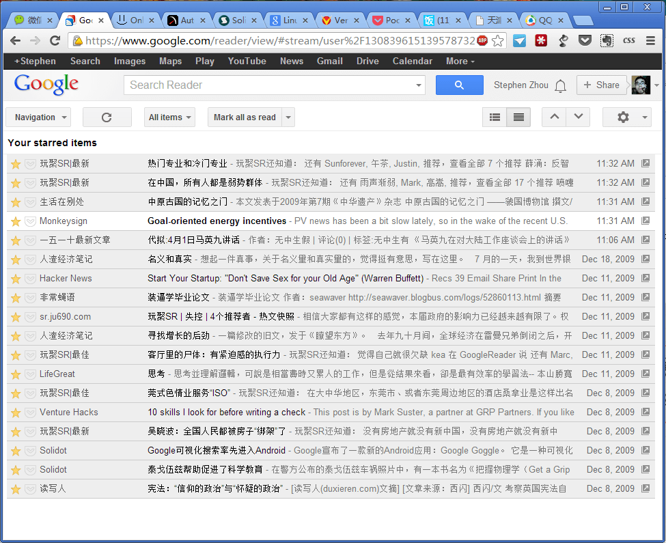Screen dimensions: 666x543
Task: Open YouTube from the Google bar
Action: pos(247,61)
